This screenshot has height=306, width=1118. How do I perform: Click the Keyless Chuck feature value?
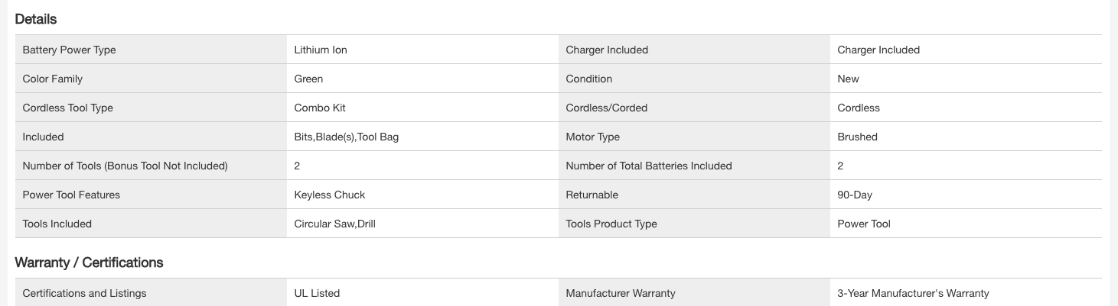[330, 195]
